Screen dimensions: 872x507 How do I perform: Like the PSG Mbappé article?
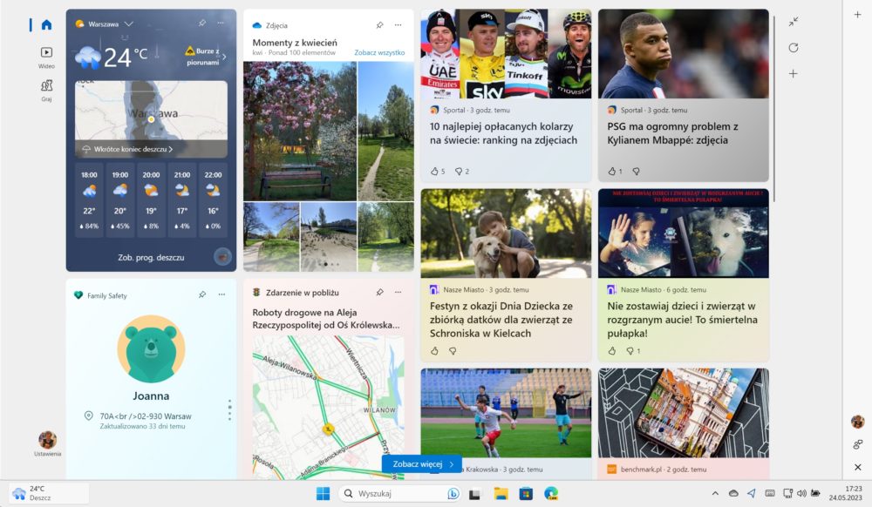coord(612,171)
